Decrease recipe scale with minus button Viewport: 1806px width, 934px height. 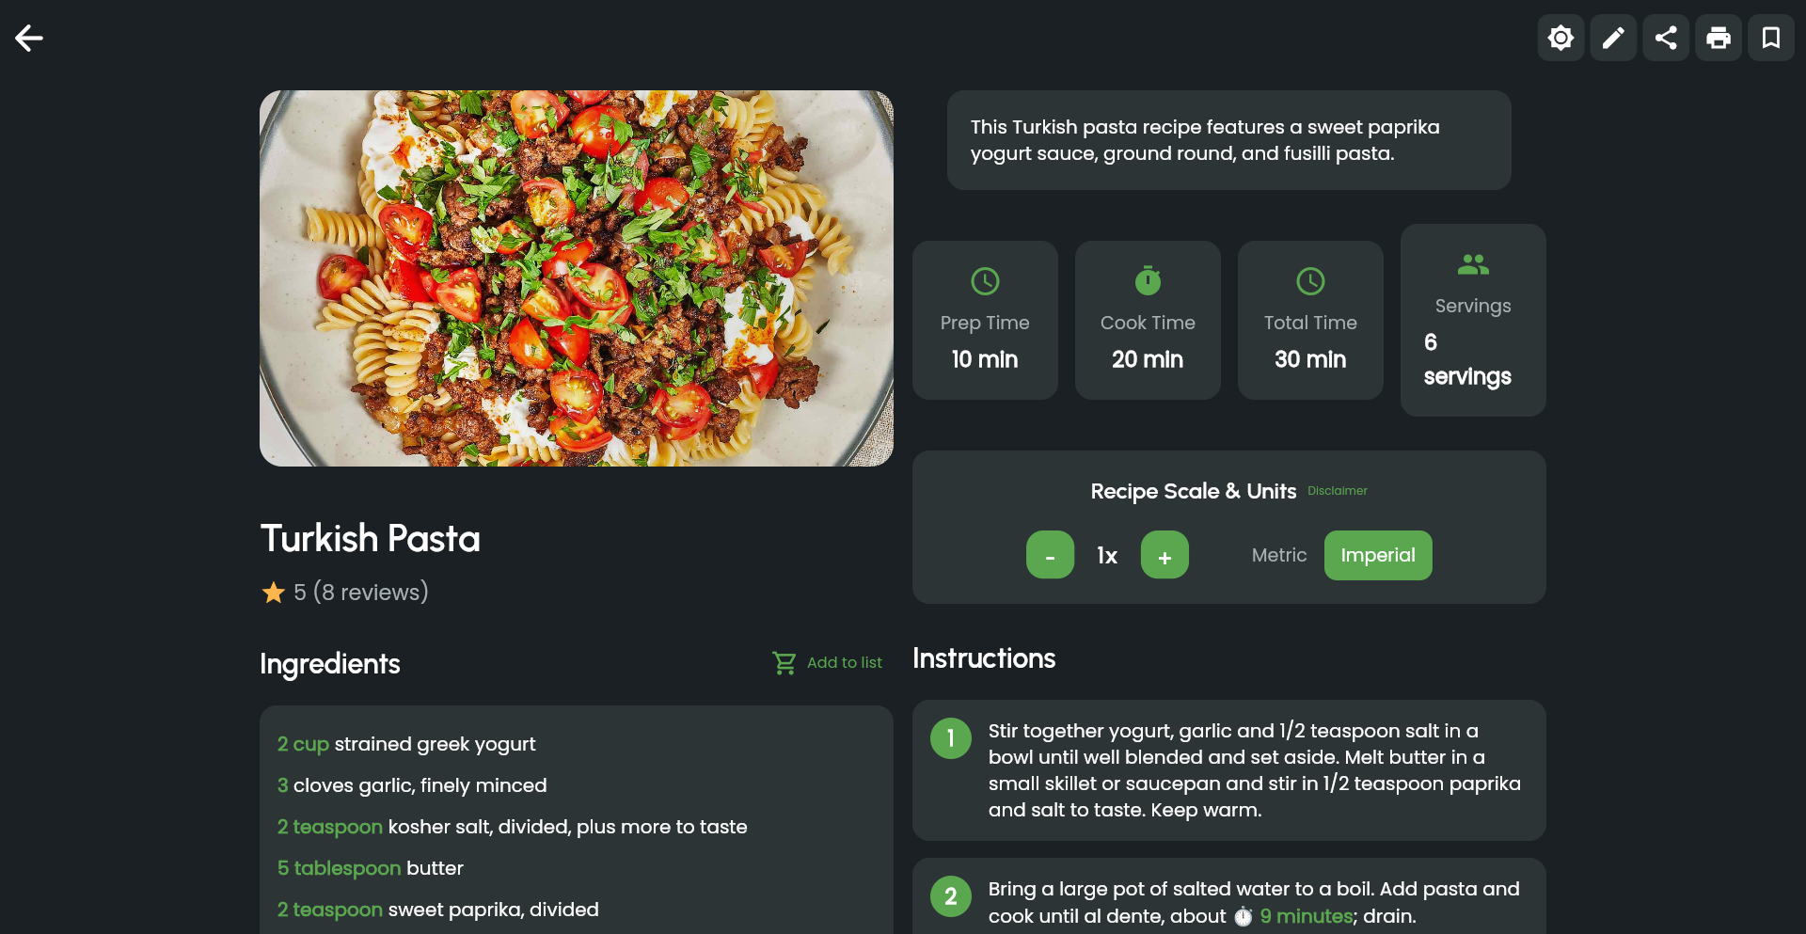1050,556
